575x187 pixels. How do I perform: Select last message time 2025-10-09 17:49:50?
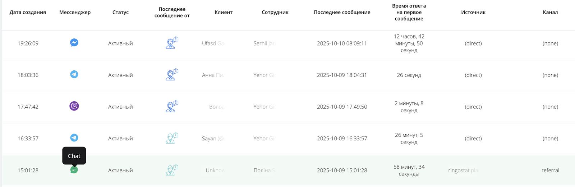pos(342,107)
